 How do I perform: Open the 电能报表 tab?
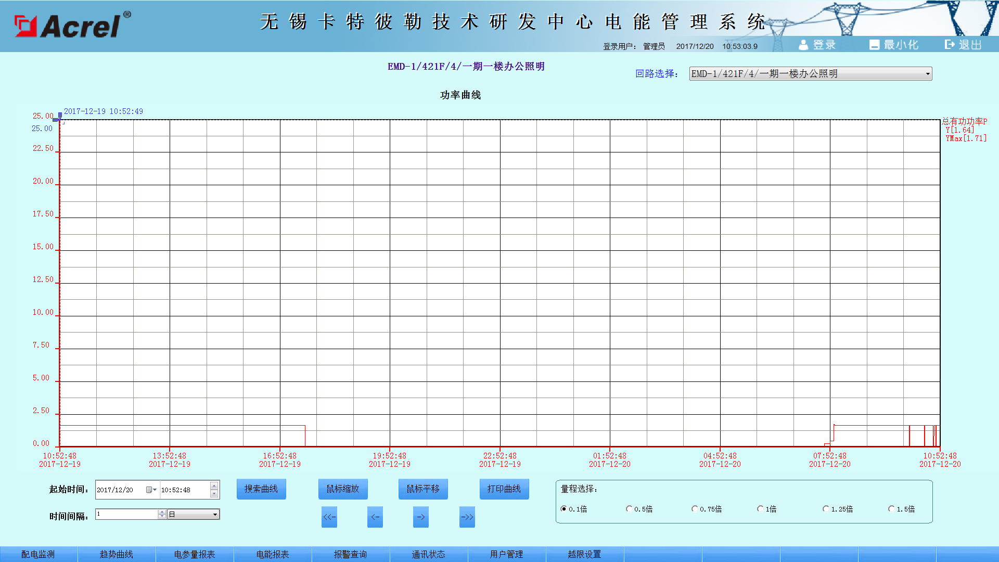(273, 554)
